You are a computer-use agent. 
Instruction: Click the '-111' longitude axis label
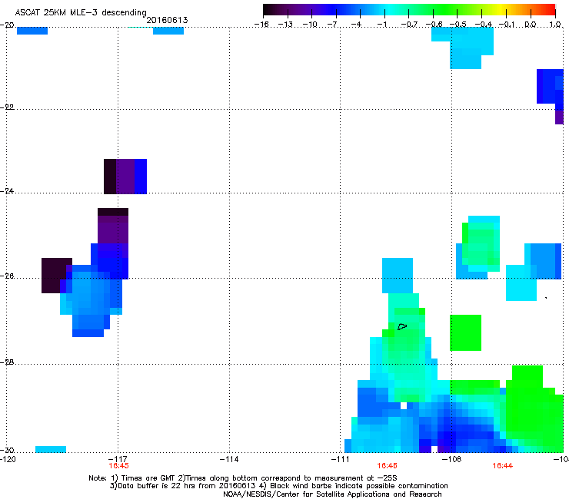tap(340, 459)
